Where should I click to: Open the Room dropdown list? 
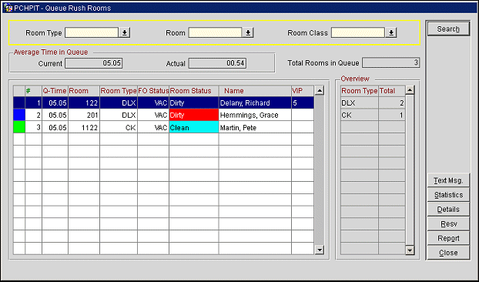[248, 32]
